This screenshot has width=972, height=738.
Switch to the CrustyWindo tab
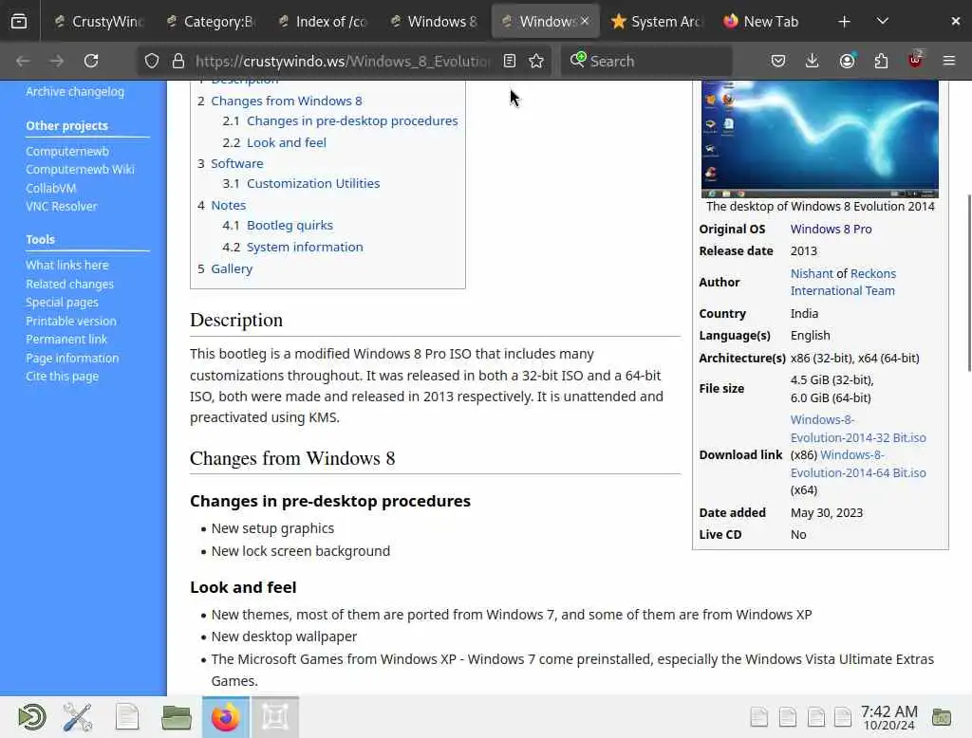click(99, 21)
